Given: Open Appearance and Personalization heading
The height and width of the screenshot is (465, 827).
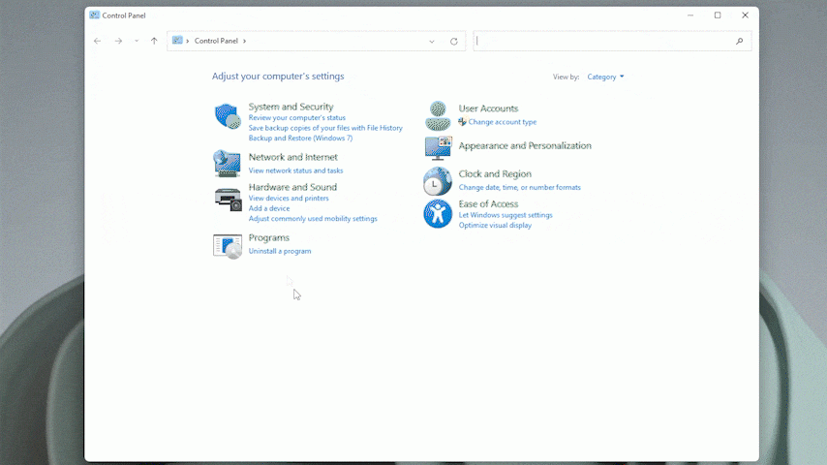Looking at the screenshot, I should 525,146.
